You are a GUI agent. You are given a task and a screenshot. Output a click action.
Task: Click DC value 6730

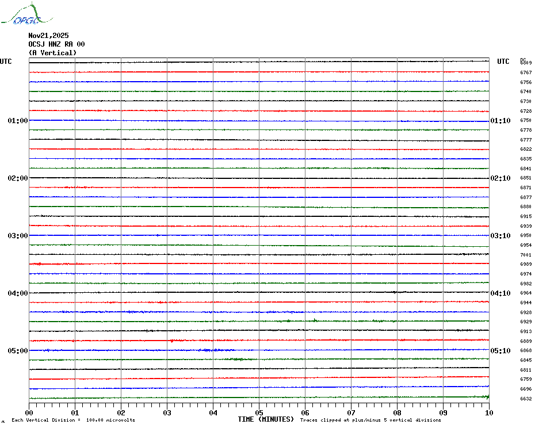point(526,101)
